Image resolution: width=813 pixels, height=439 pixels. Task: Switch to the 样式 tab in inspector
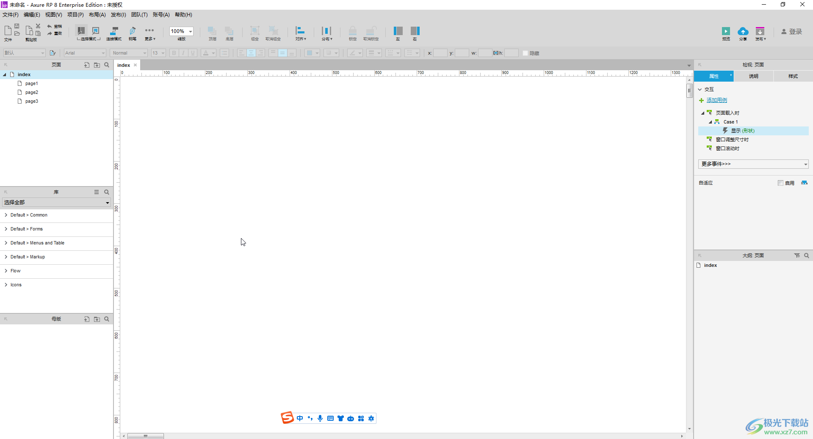(x=793, y=77)
